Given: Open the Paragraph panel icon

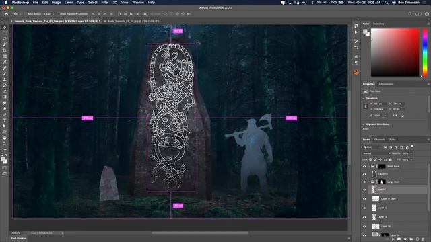Looking at the screenshot, I should tap(356, 63).
